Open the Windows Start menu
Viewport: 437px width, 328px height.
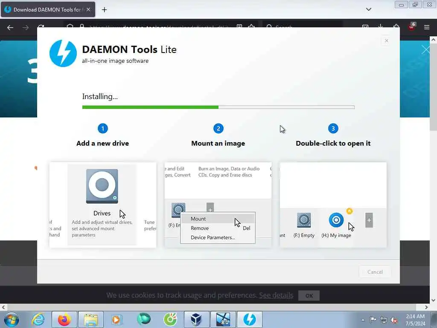pyautogui.click(x=12, y=319)
